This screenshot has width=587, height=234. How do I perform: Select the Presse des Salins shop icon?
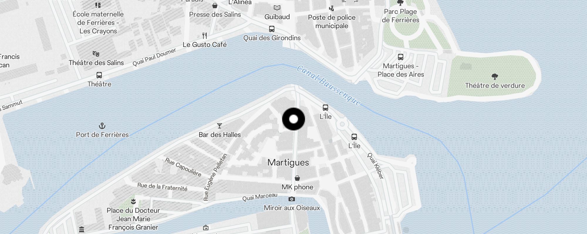coord(215,6)
